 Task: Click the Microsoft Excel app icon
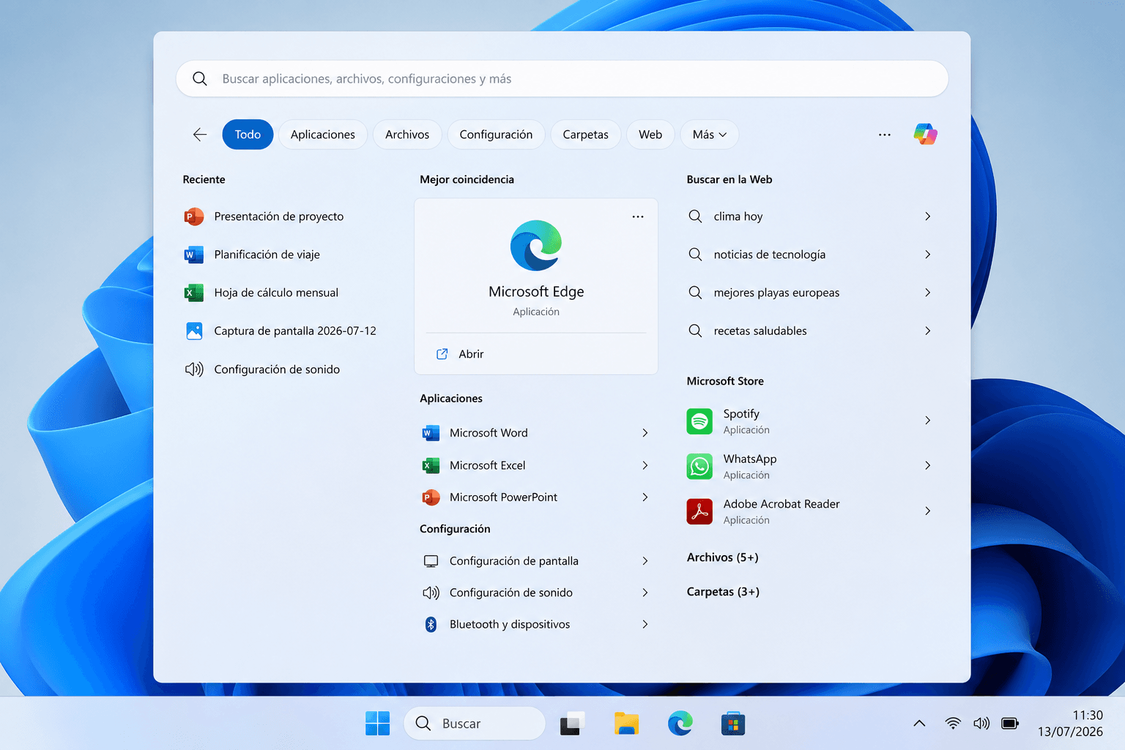click(x=431, y=465)
